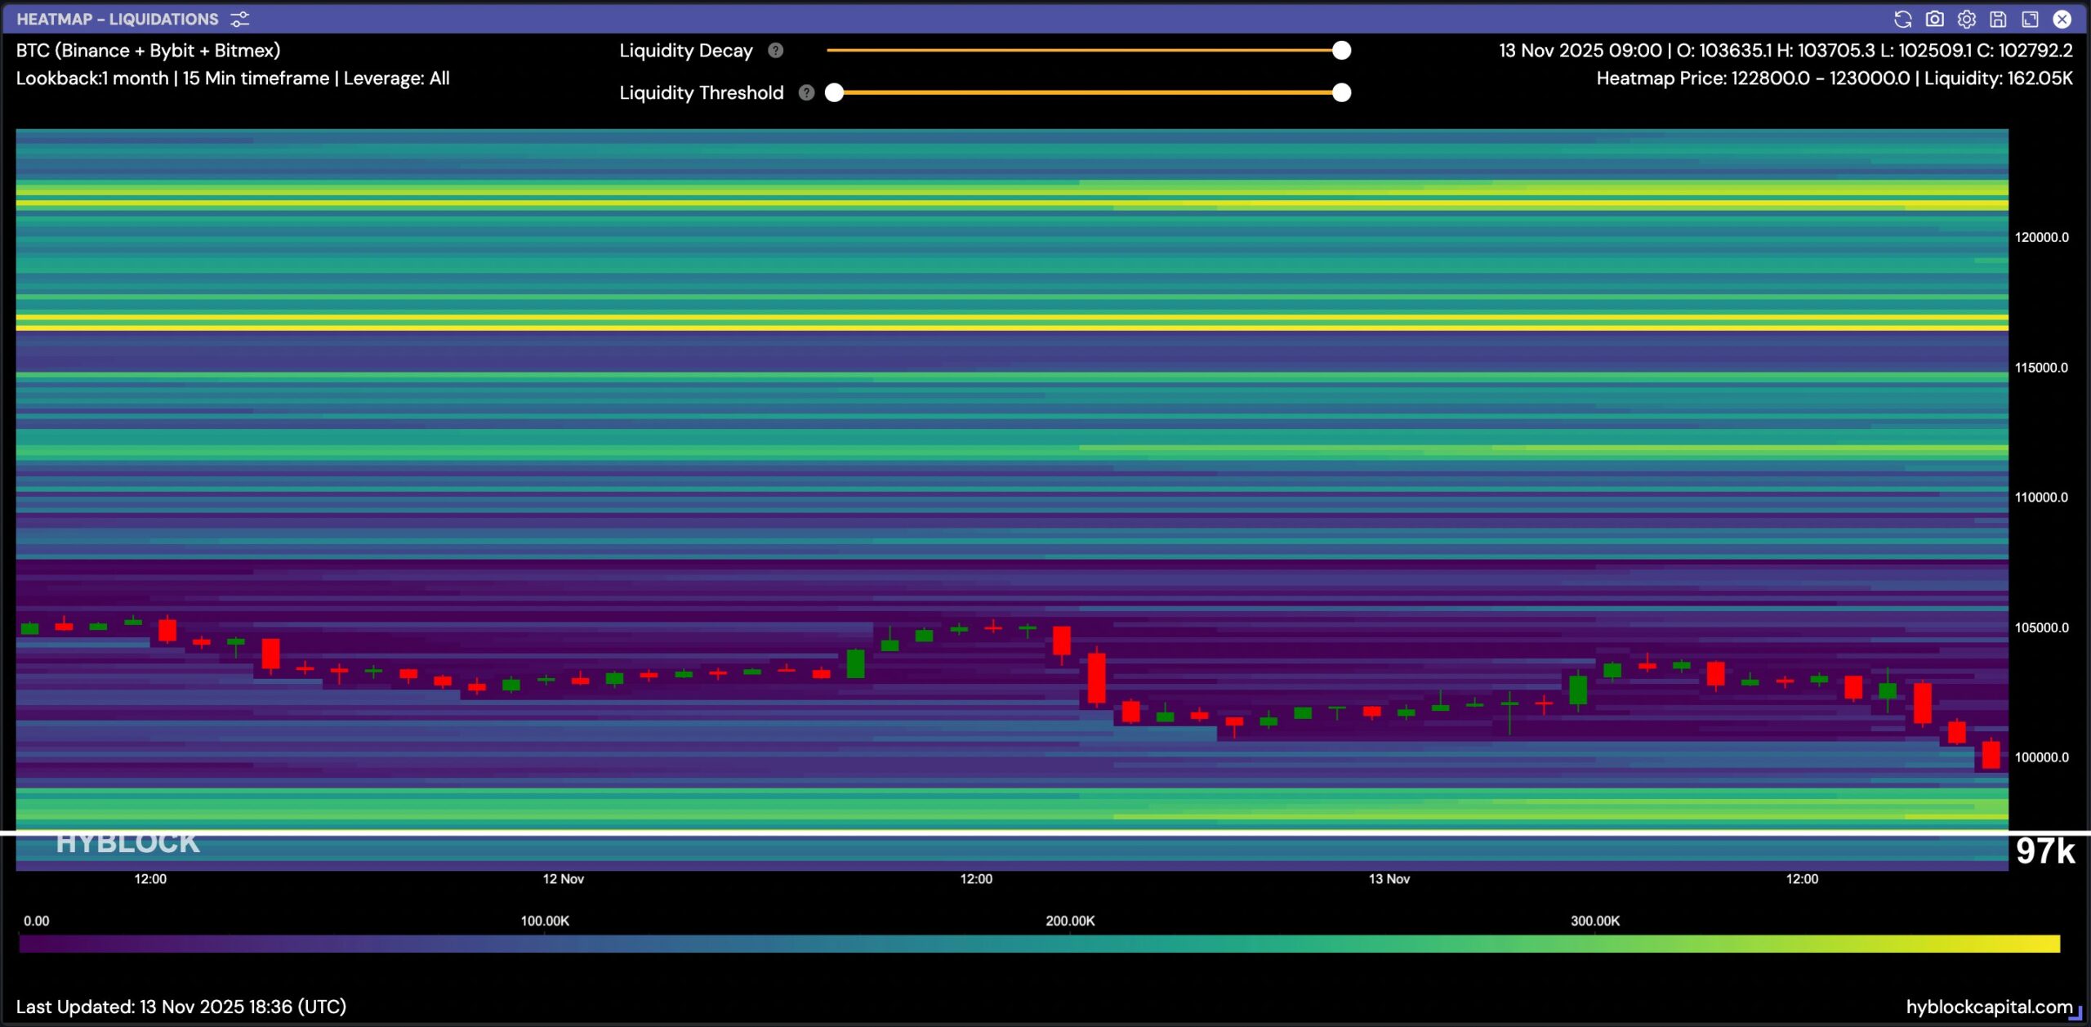This screenshot has height=1027, width=2091.
Task: Expand the heatmap panel to fullscreen
Action: 2030,19
